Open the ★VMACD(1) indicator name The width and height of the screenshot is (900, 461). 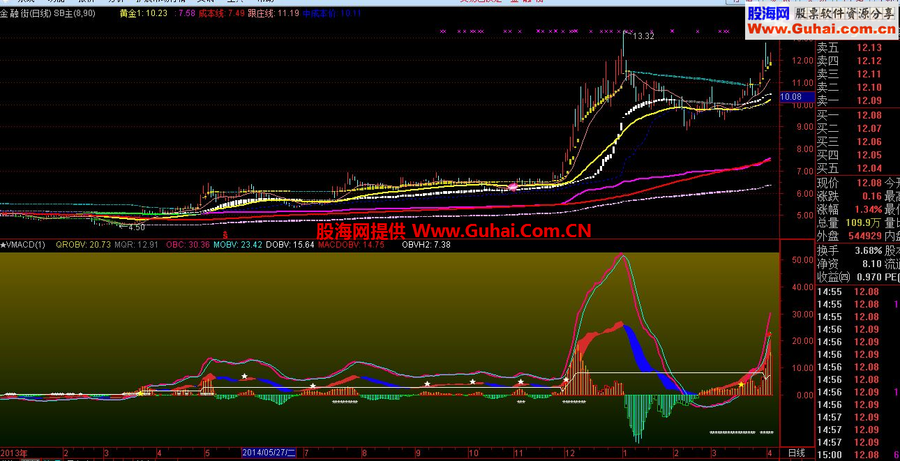pyautogui.click(x=23, y=245)
